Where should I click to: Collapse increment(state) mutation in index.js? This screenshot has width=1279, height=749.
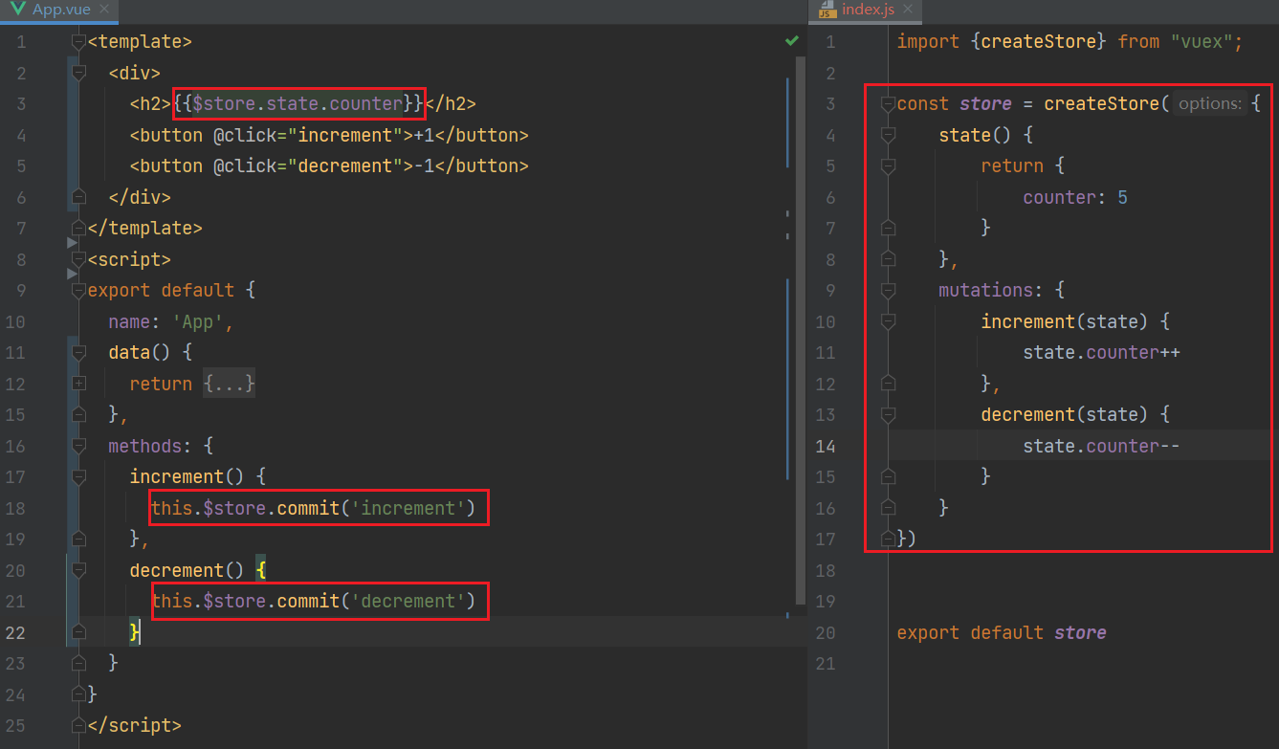pyautogui.click(x=888, y=321)
